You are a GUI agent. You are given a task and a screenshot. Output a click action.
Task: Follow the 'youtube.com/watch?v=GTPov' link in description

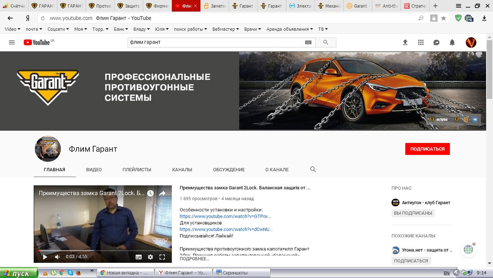click(x=225, y=216)
